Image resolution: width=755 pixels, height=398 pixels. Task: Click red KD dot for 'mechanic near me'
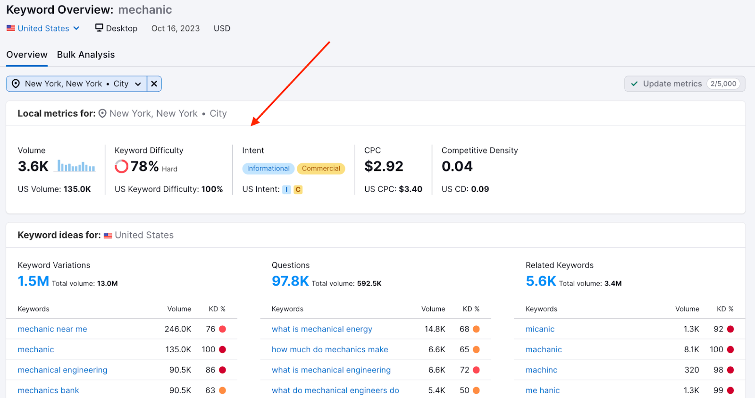coord(222,329)
